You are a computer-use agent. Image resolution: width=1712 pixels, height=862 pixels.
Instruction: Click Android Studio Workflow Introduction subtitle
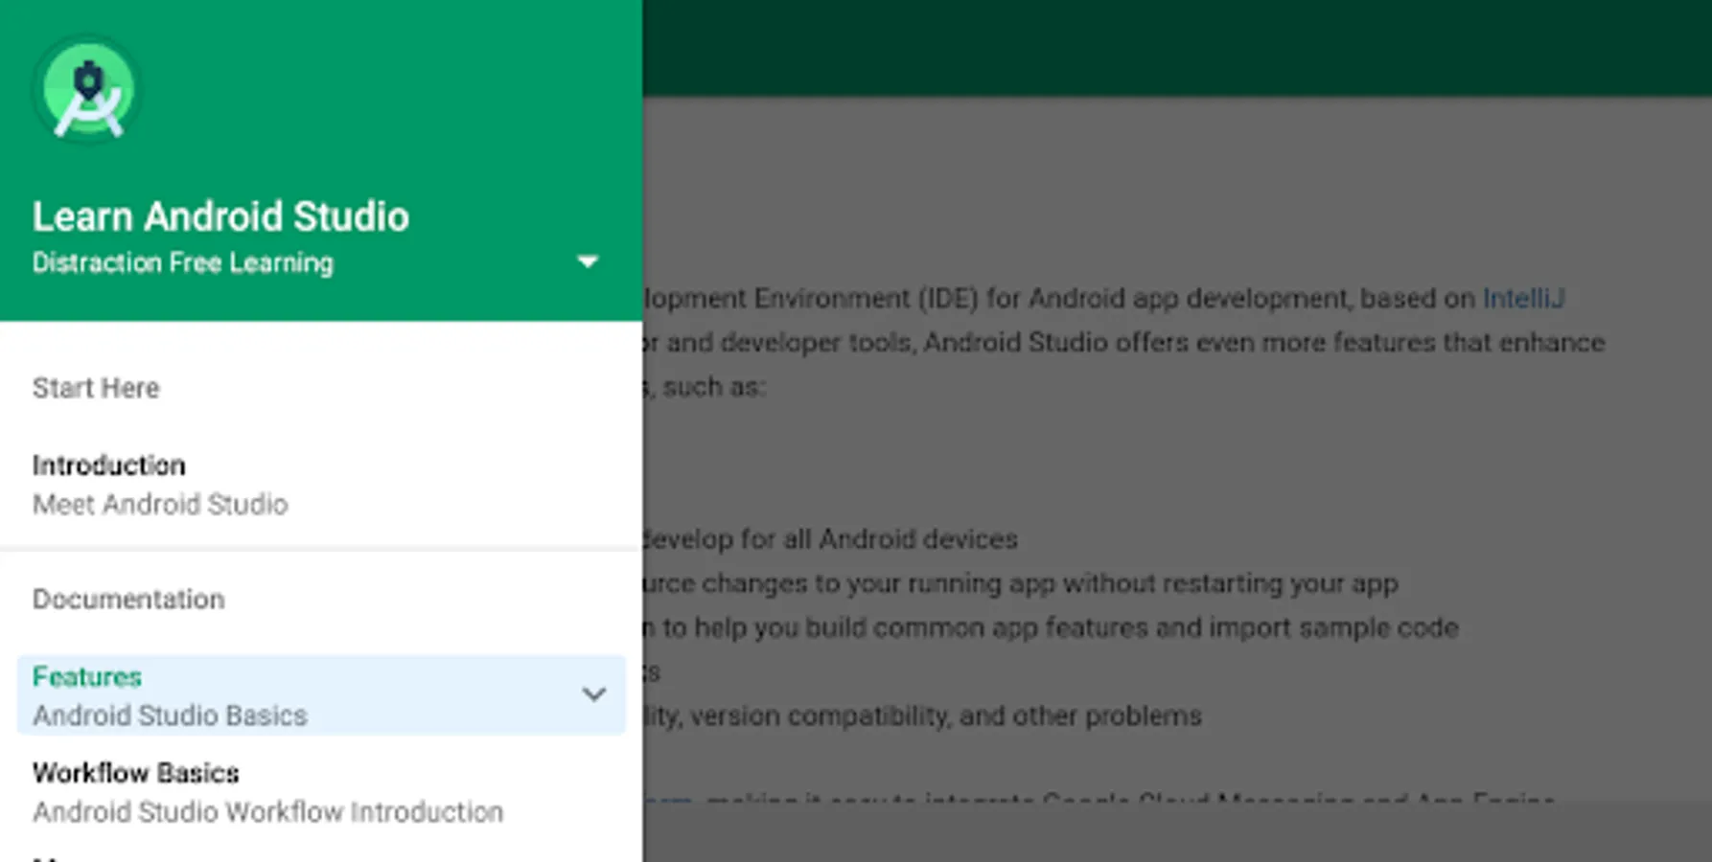click(x=267, y=812)
